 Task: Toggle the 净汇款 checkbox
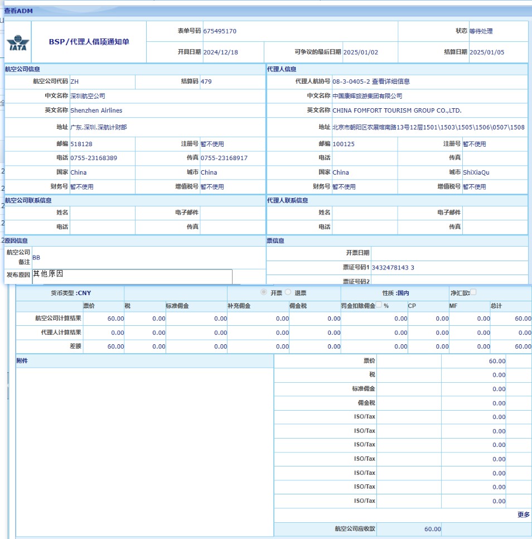click(x=473, y=292)
